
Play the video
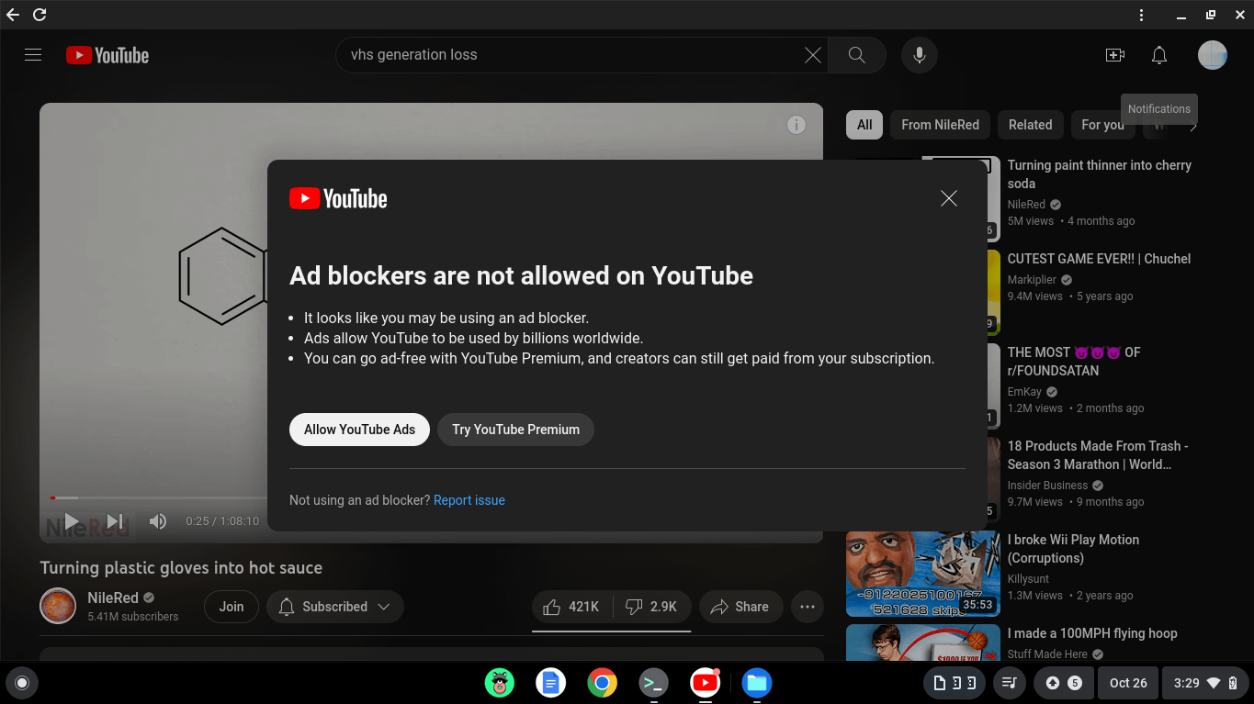[71, 521]
